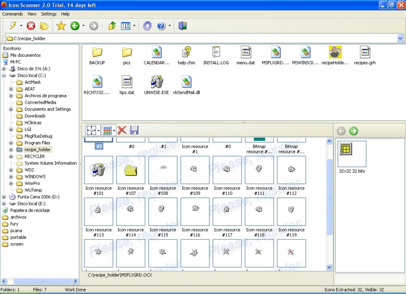
Task: Select the 32x32 32 bits preview thumbnail
Action: (352, 154)
